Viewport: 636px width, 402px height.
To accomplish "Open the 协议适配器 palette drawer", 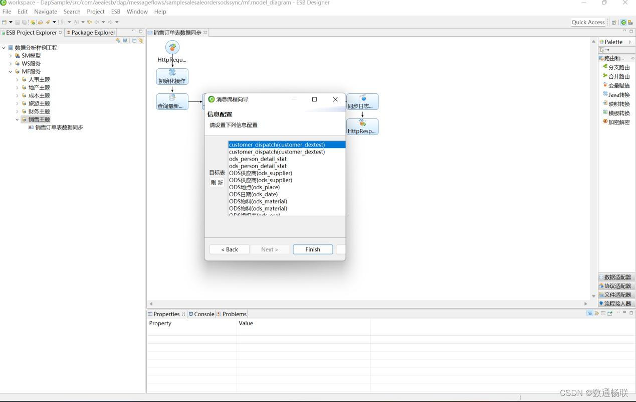I will pos(616,286).
